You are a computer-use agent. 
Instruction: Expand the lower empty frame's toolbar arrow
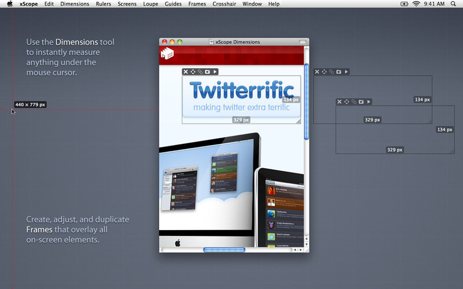369,102
